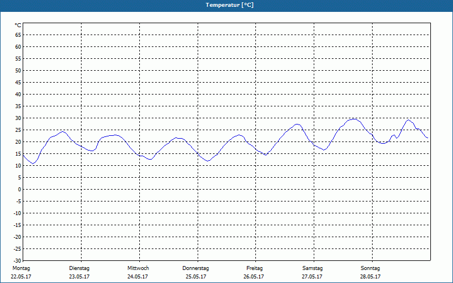453x283 pixels.
Task: Click the 60 y-axis label
Action: click(x=18, y=47)
